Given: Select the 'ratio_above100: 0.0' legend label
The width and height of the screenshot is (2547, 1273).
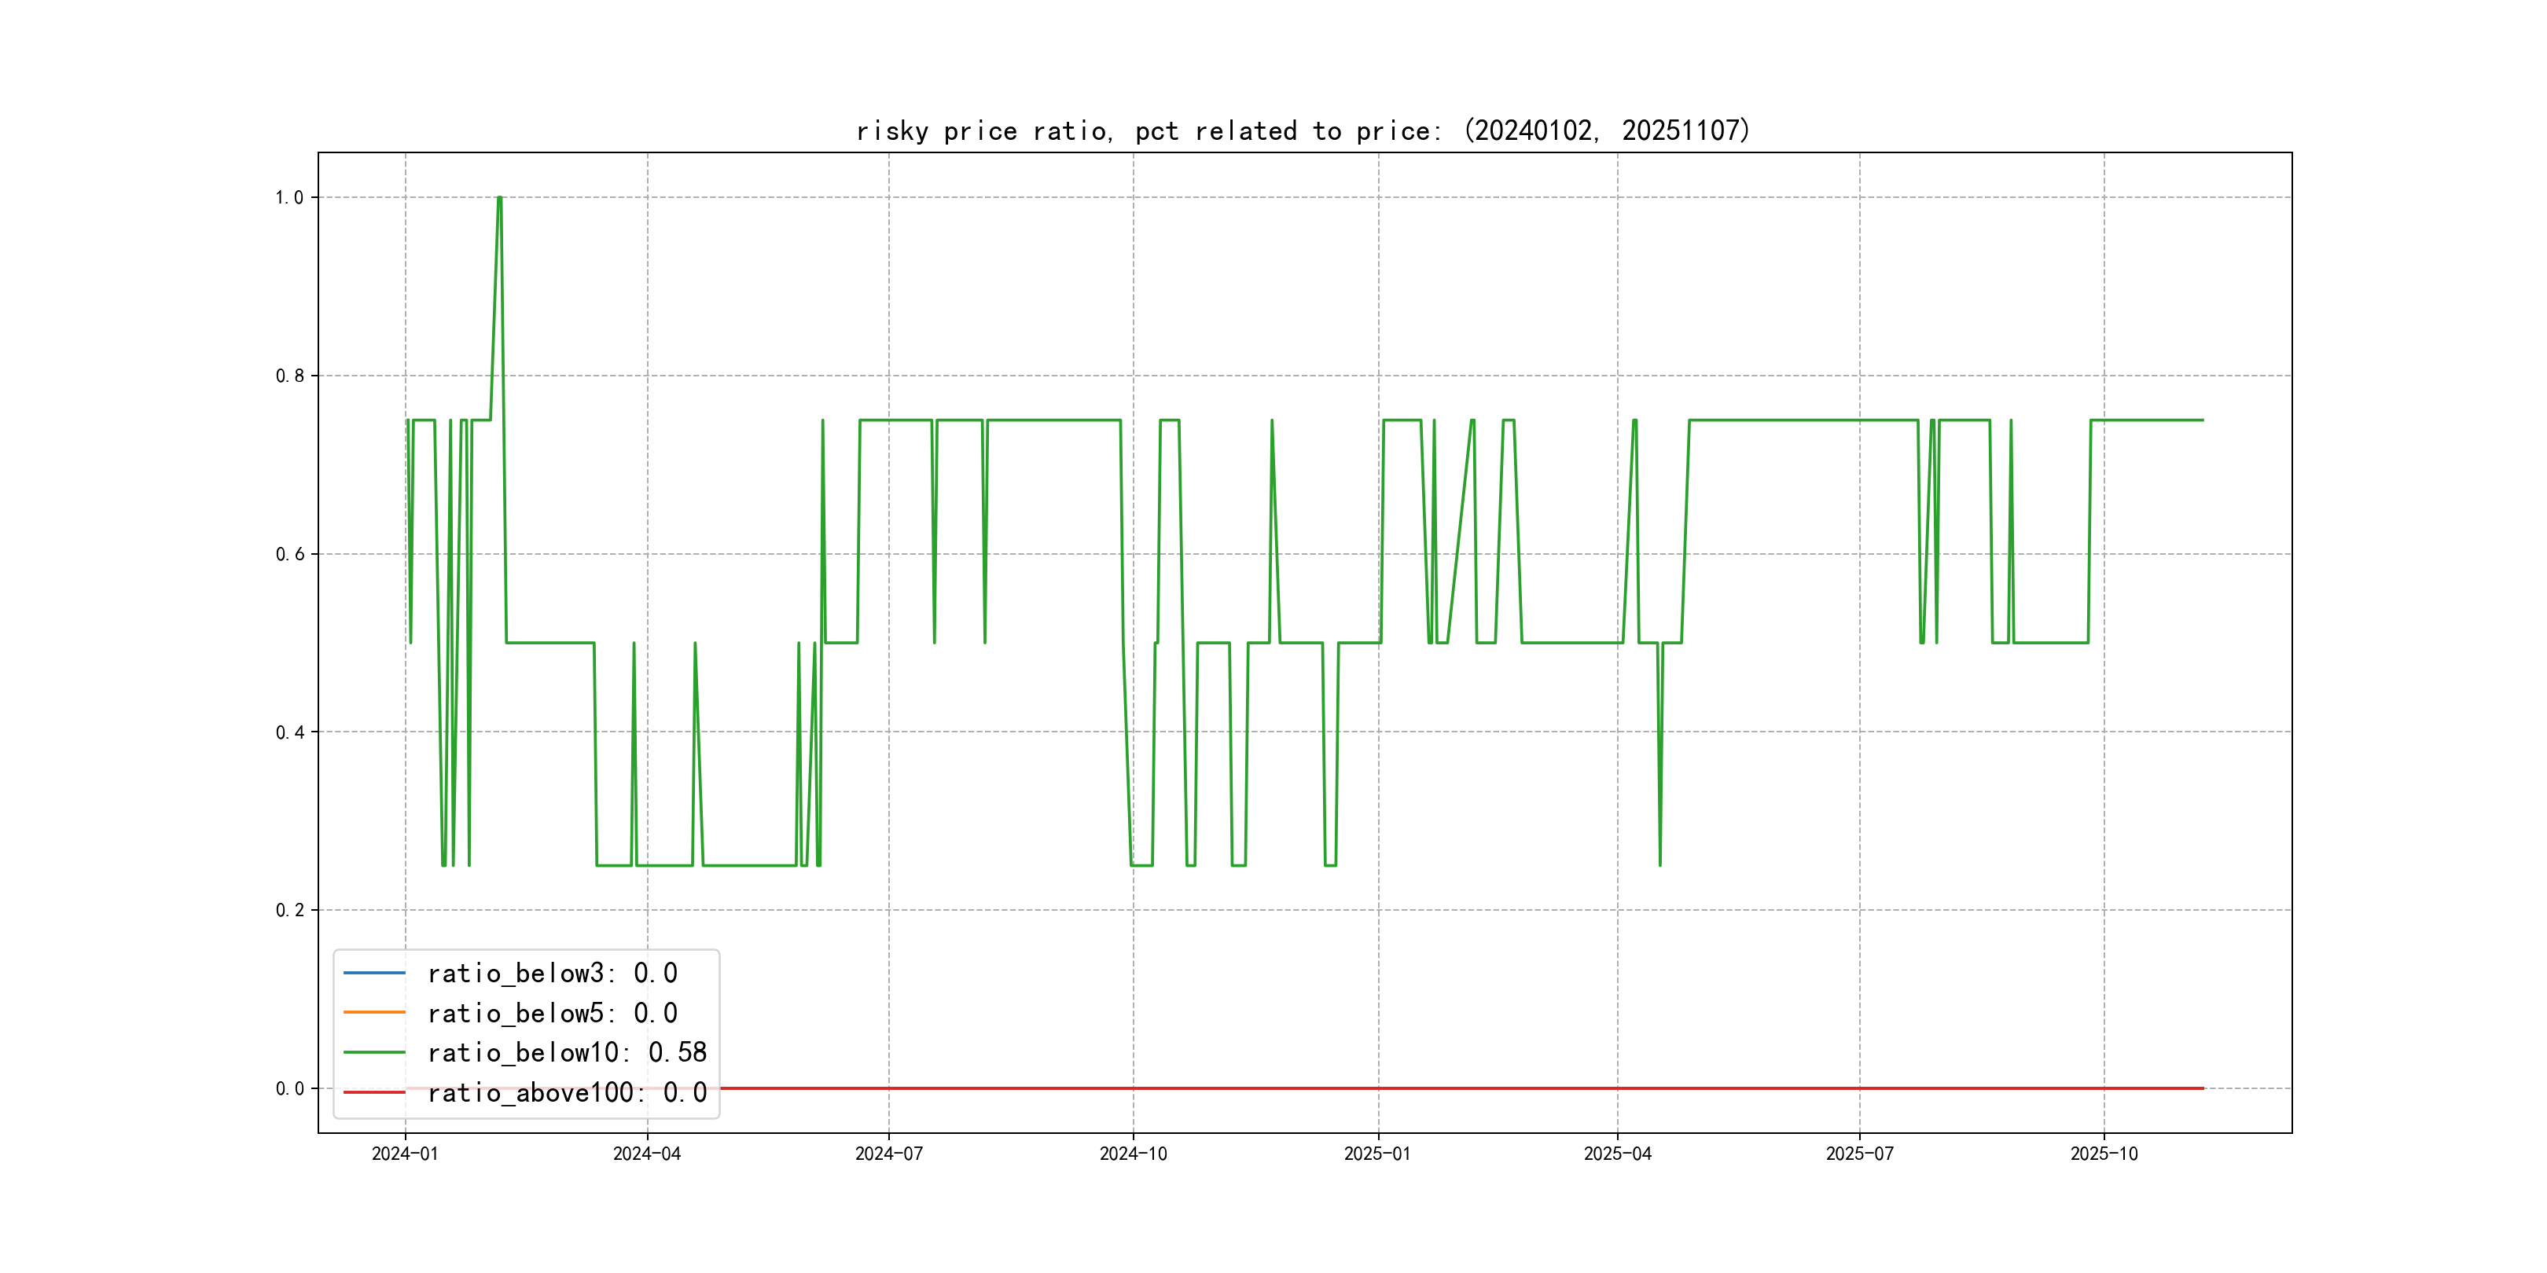Looking at the screenshot, I should pyautogui.click(x=567, y=1092).
